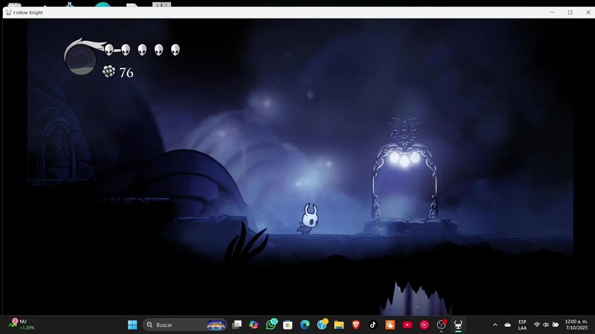Image resolution: width=595 pixels, height=334 pixels.
Task: Open OneDrive from the system tray
Action: point(508,325)
